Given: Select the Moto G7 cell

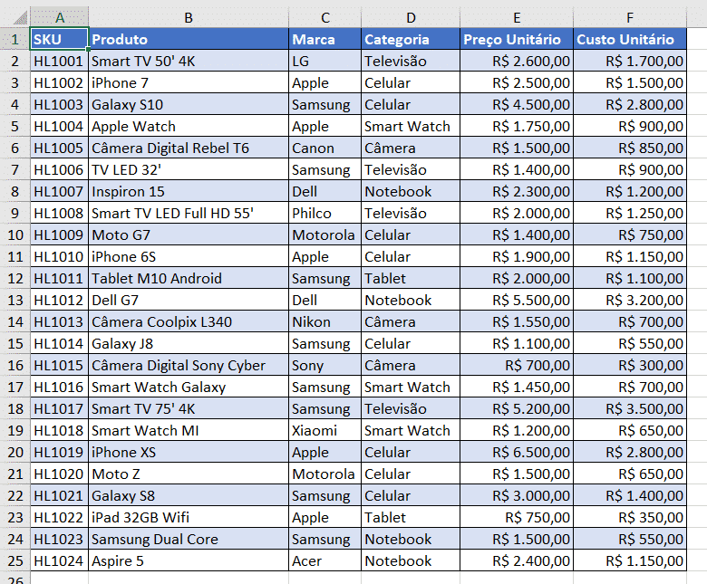Looking at the screenshot, I should point(189,235).
